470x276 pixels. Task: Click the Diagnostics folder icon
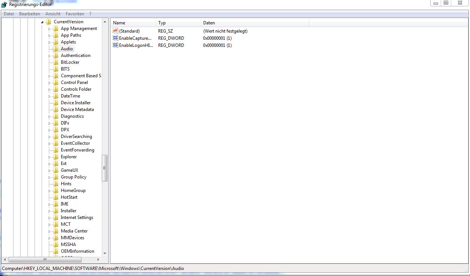(56, 116)
